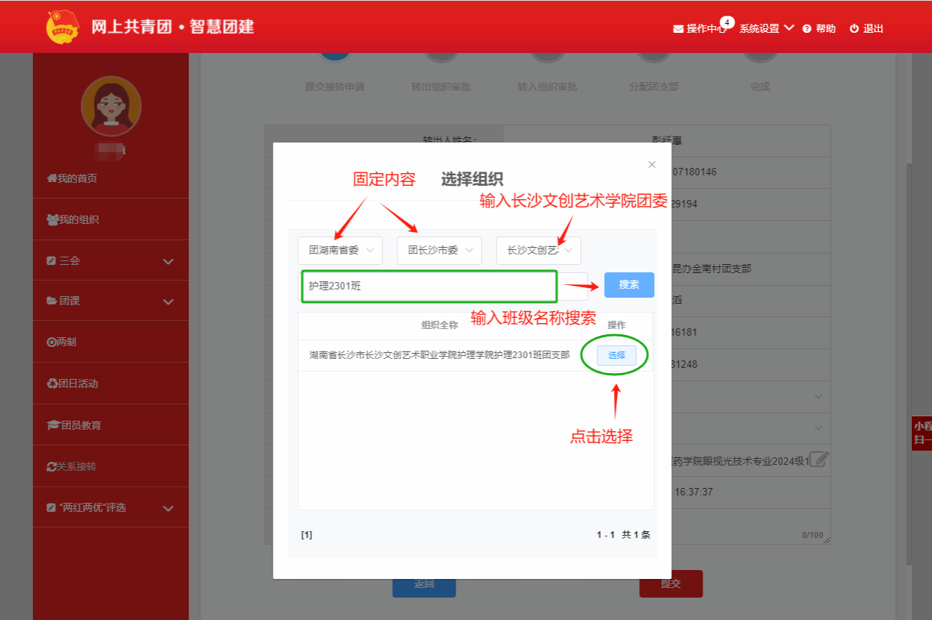
Task: Click the blue 返回 button
Action: coord(424,583)
